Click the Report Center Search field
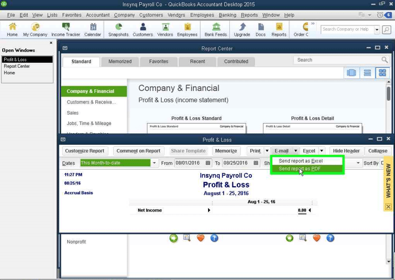 pyautogui.click(x=338, y=60)
